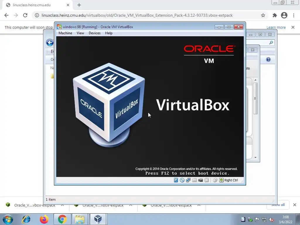This screenshot has height=225, width=300.
Task: Click the up arrow of the VirtualBox Manager scrollbar
Action: coord(255,80)
